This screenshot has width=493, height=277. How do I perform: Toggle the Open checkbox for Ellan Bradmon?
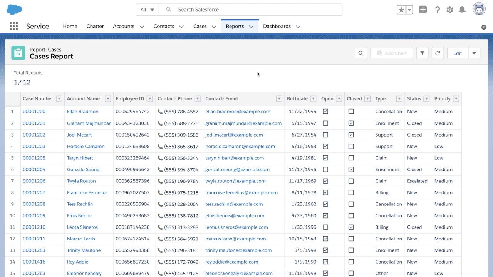[325, 112]
